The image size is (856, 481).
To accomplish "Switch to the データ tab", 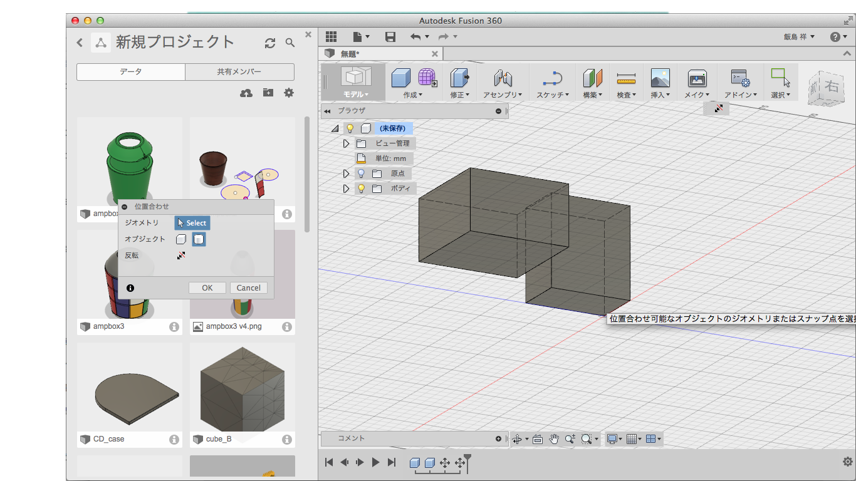I will point(131,72).
